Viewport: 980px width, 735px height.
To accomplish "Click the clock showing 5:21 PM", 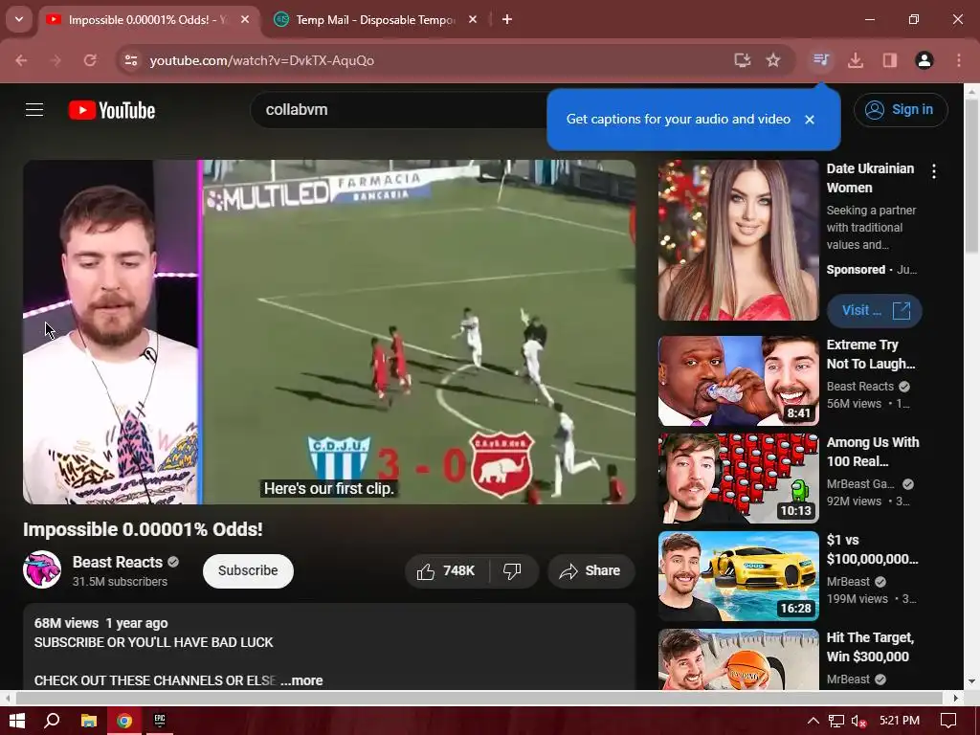I will (900, 721).
